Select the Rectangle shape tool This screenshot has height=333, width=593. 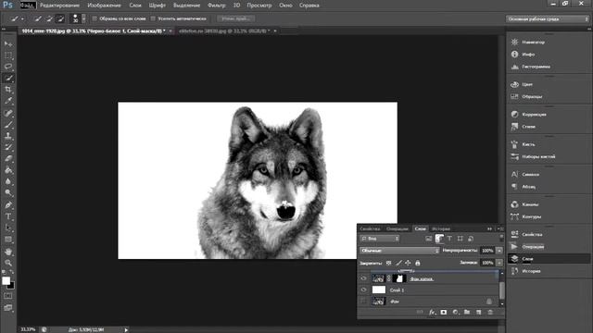point(8,240)
